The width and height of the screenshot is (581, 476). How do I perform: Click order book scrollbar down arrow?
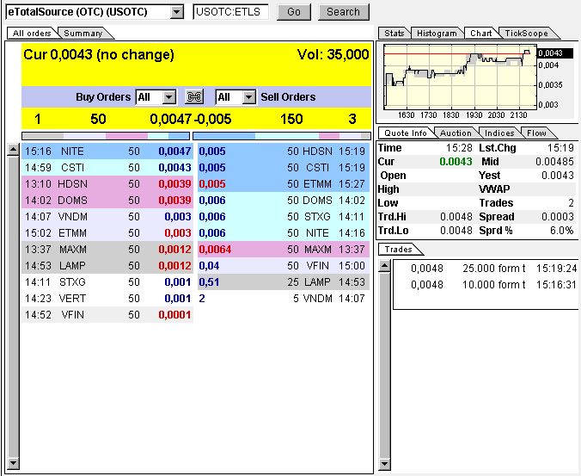tap(14, 462)
